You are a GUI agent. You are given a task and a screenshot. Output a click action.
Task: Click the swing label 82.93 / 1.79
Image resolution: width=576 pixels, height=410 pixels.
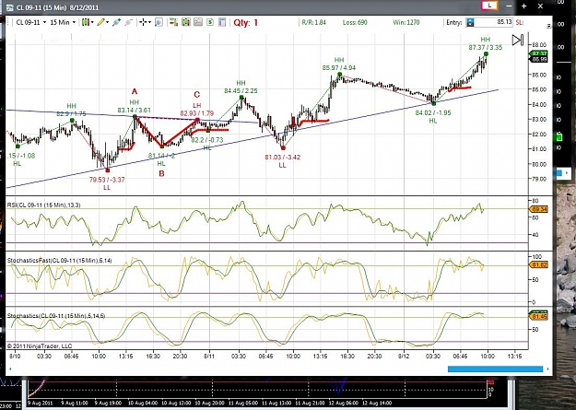[197, 113]
